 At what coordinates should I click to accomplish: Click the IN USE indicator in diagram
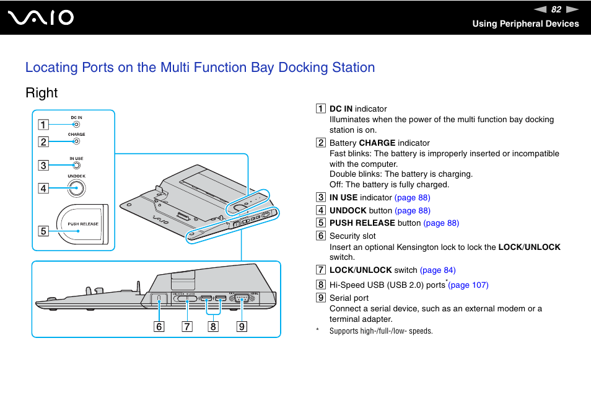click(77, 165)
